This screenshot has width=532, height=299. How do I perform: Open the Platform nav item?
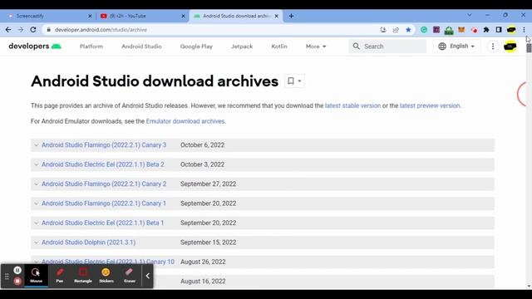(x=91, y=47)
